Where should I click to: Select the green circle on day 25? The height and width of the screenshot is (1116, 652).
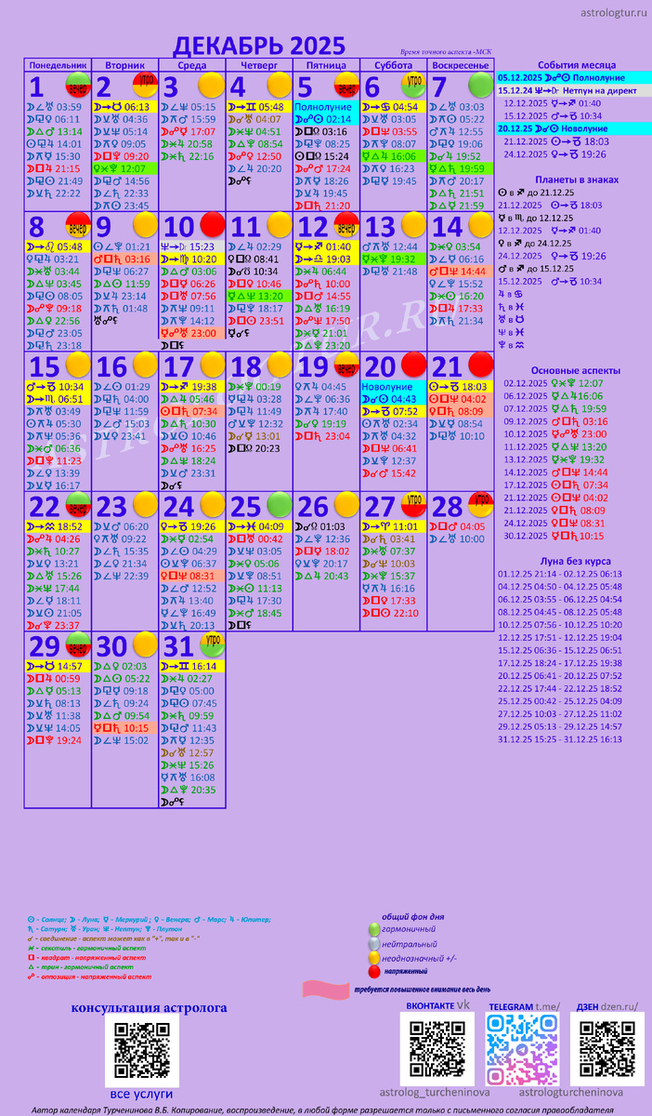pyautogui.click(x=279, y=504)
